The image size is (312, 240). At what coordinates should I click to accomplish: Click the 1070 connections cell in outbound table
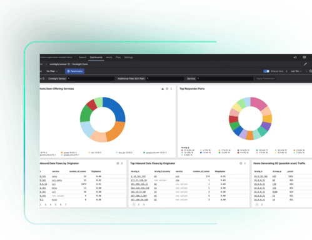click(x=84, y=184)
